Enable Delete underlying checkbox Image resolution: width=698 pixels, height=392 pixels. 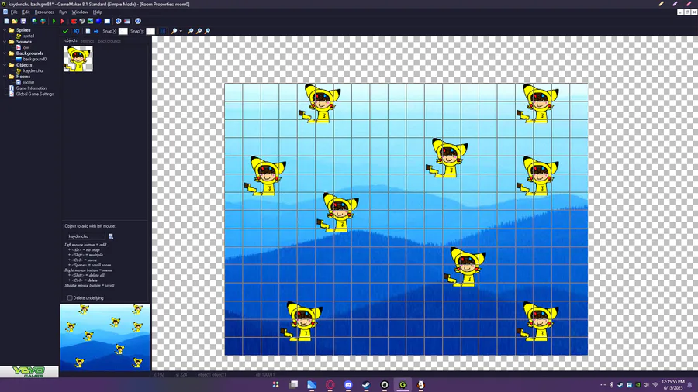[70, 297]
